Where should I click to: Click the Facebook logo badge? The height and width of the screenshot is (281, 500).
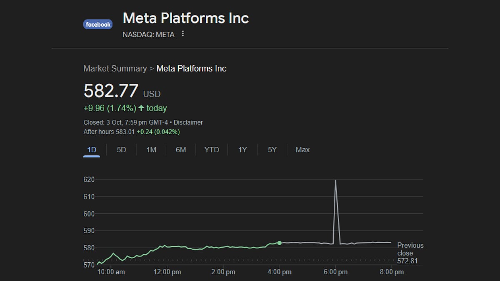click(x=98, y=25)
